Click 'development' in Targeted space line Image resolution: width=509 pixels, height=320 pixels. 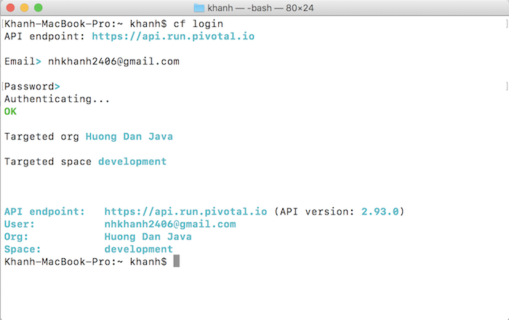coord(132,161)
